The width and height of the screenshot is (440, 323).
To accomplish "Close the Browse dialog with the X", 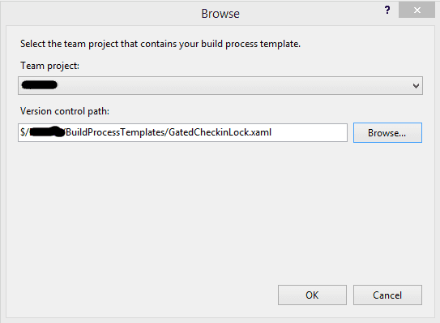I will coord(417,10).
